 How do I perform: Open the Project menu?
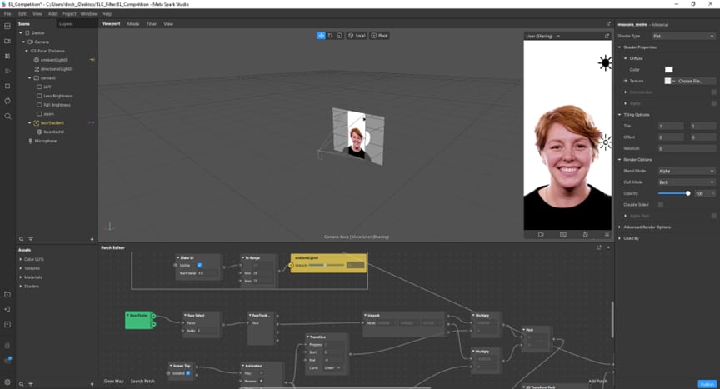68,14
